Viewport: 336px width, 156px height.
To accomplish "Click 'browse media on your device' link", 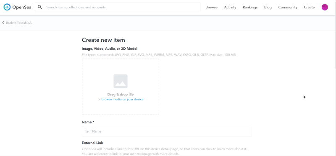I will click(x=122, y=99).
